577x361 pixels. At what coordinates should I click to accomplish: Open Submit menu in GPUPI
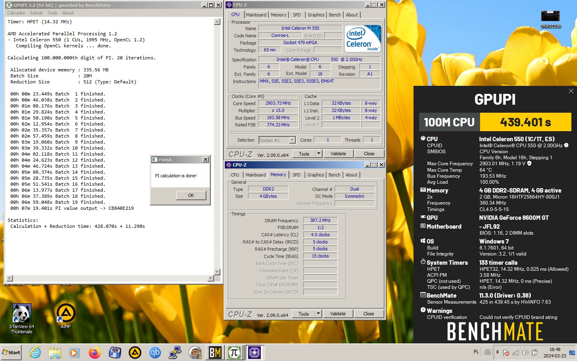coord(36,13)
